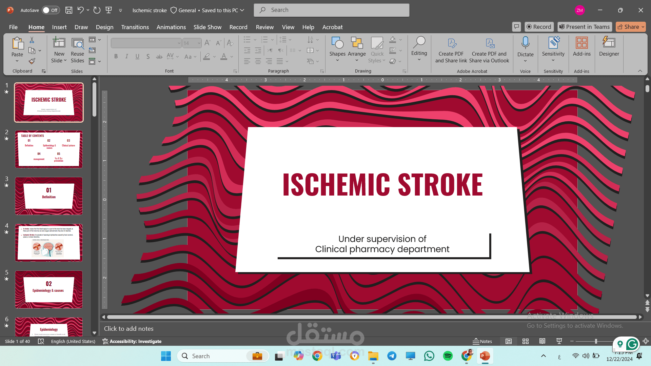651x366 pixels.
Task: Click the Dictate microphone icon
Action: pyautogui.click(x=525, y=43)
